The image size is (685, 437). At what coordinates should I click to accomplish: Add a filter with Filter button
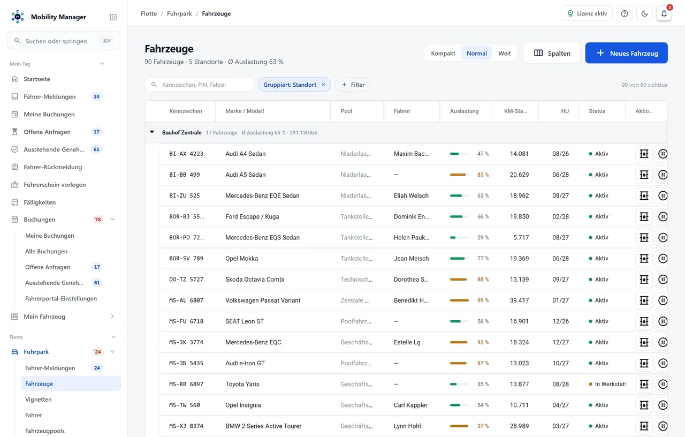(x=353, y=85)
